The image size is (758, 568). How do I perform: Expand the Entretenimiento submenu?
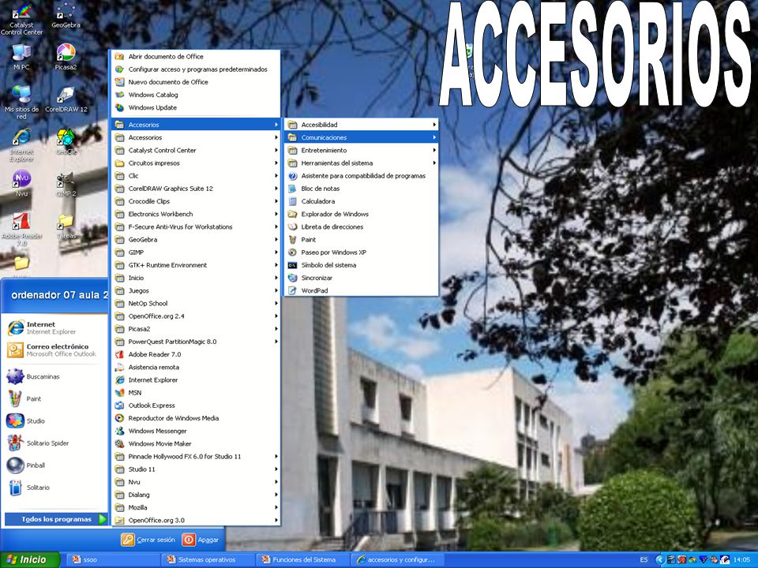361,150
